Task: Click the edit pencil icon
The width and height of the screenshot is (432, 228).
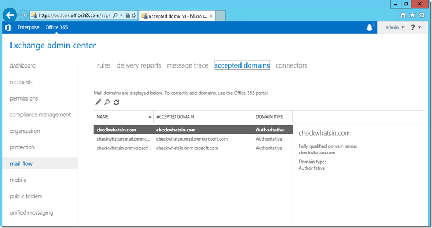Action: pos(98,102)
